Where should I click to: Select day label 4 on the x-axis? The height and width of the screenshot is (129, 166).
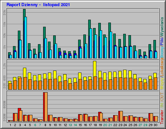click(x=25, y=125)
